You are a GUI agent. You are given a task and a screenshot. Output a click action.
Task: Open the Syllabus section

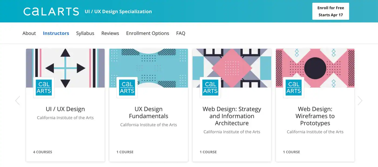[x=85, y=33]
